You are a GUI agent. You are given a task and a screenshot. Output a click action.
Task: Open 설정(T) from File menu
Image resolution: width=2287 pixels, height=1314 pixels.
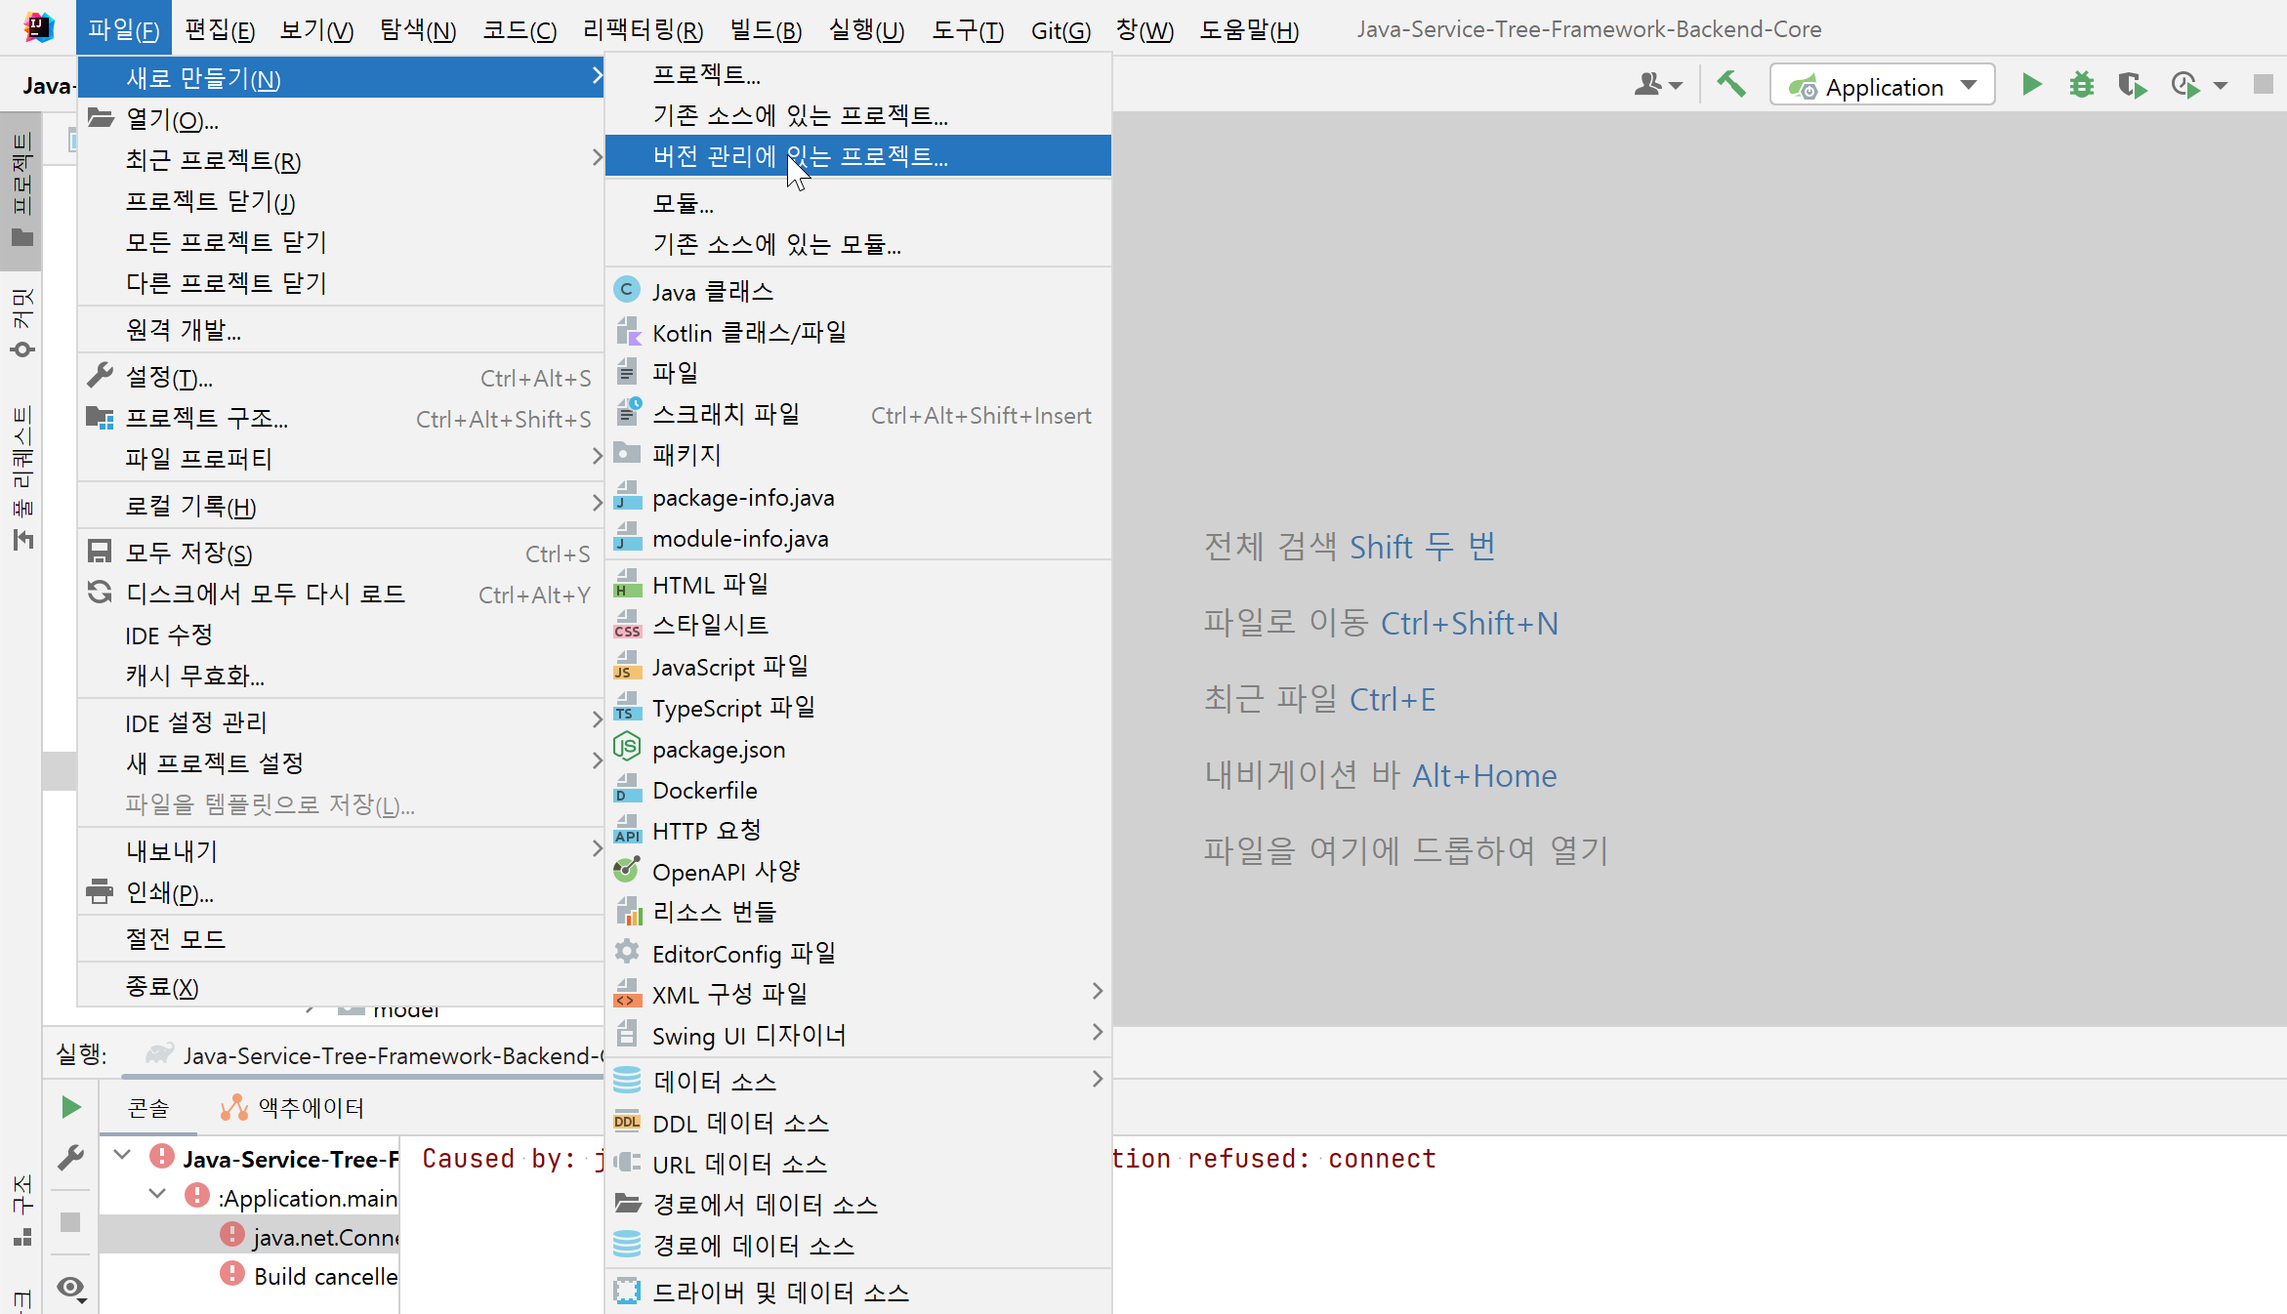coord(341,377)
